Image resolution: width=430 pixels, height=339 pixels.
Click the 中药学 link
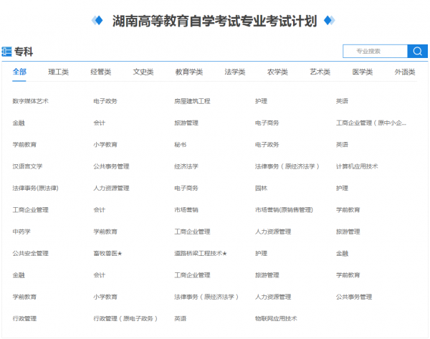(x=21, y=231)
